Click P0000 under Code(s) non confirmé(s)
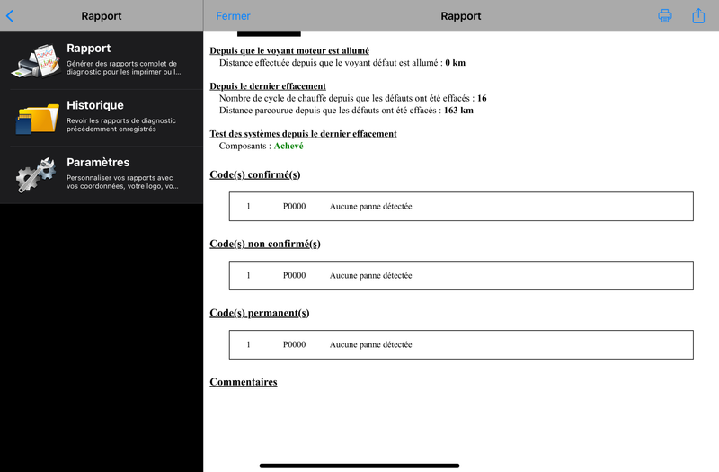The width and height of the screenshot is (719, 472). [x=295, y=276]
